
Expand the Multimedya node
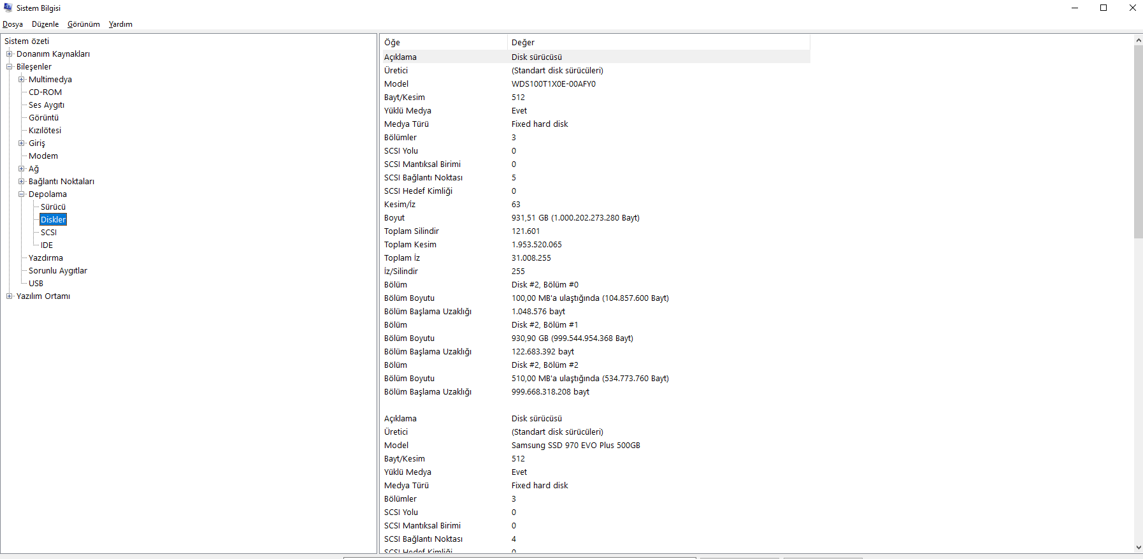(x=22, y=80)
